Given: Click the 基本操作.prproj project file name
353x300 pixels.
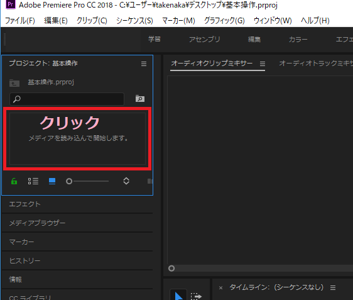Looking at the screenshot, I should tap(51, 82).
